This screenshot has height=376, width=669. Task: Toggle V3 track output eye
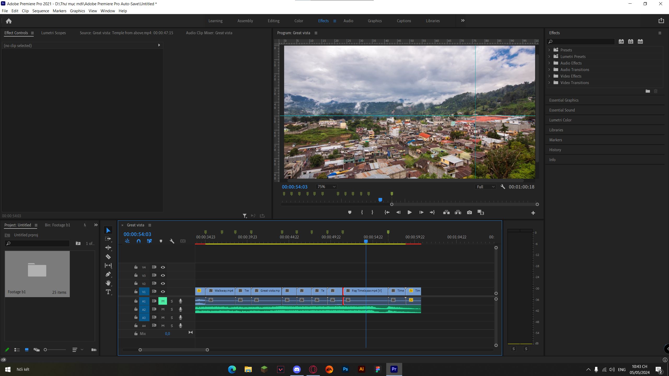pyautogui.click(x=163, y=275)
